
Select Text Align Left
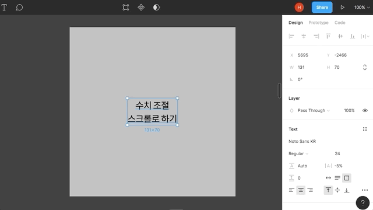291,190
